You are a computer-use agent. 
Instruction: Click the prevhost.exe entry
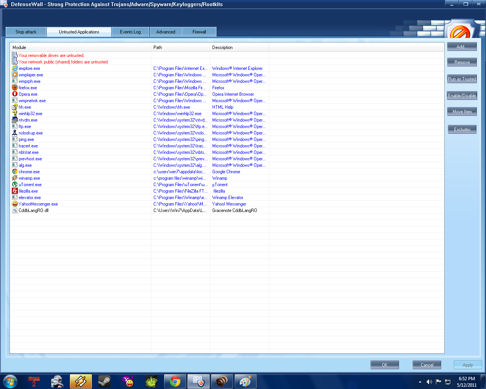click(x=30, y=159)
